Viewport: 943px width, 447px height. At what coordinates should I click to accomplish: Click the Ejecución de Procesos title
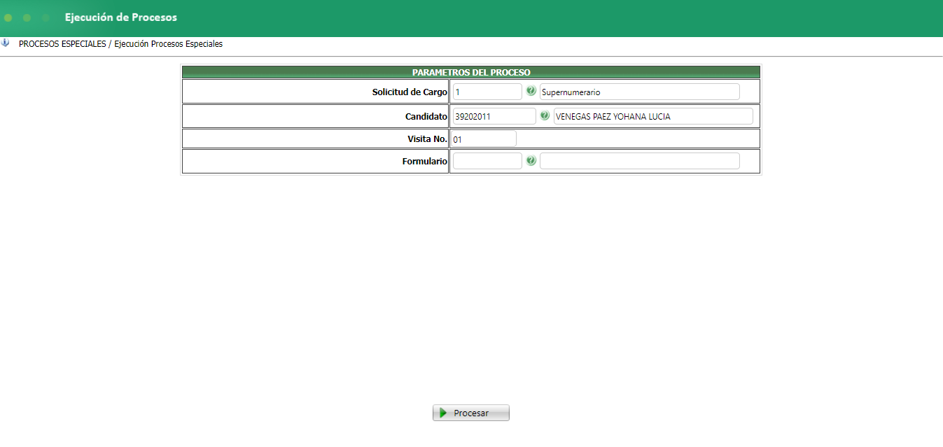click(x=121, y=17)
